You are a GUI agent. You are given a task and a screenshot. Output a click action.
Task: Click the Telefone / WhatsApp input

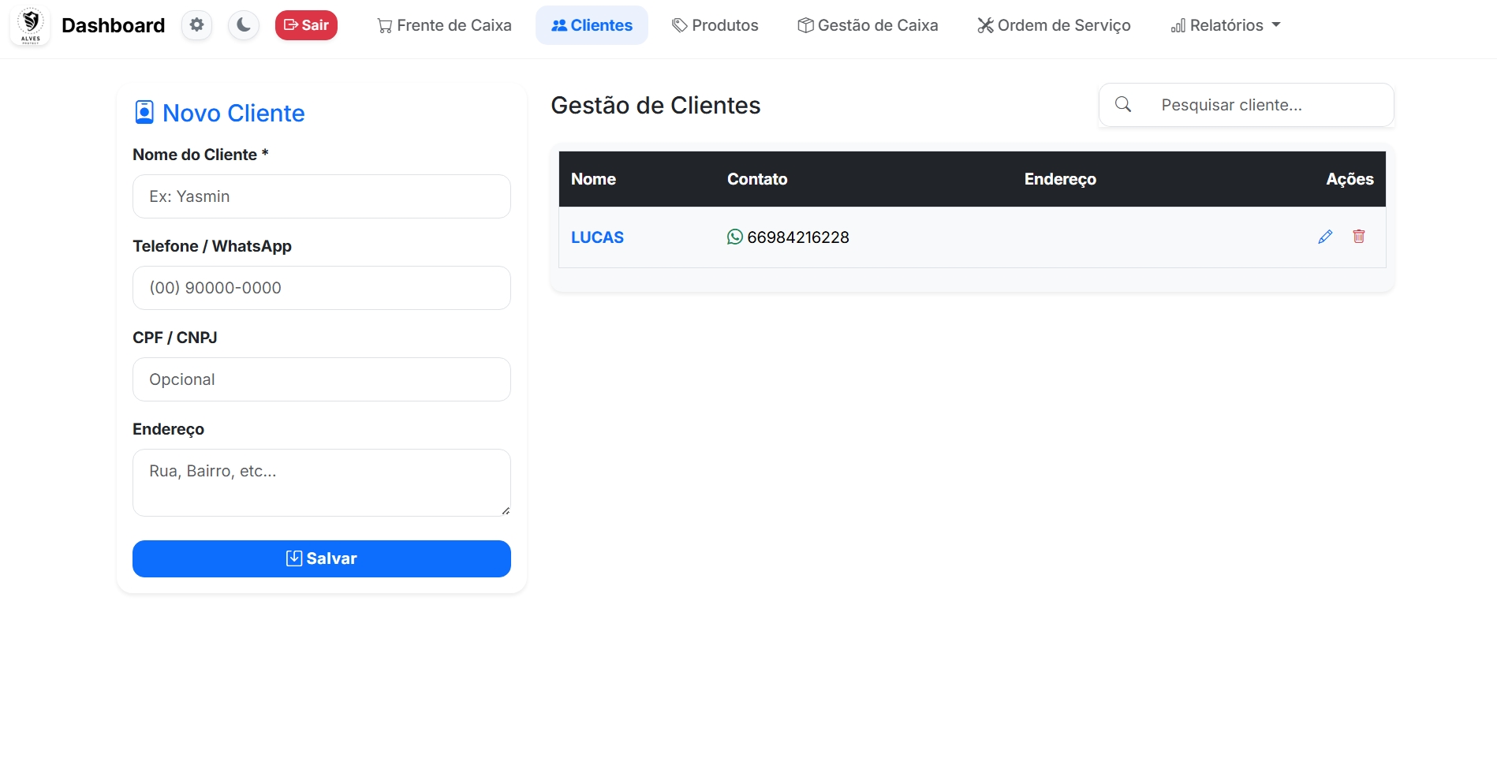click(x=322, y=288)
